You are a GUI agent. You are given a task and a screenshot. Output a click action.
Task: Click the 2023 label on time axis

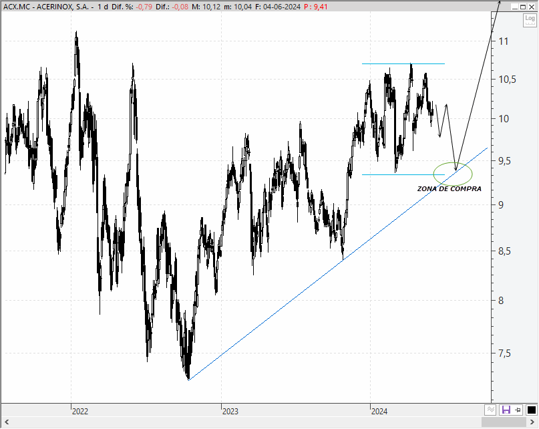pyautogui.click(x=230, y=412)
